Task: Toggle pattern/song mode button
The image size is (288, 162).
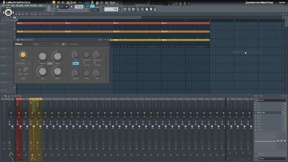Action: coord(58,7)
